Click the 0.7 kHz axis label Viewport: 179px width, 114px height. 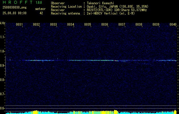2,94
